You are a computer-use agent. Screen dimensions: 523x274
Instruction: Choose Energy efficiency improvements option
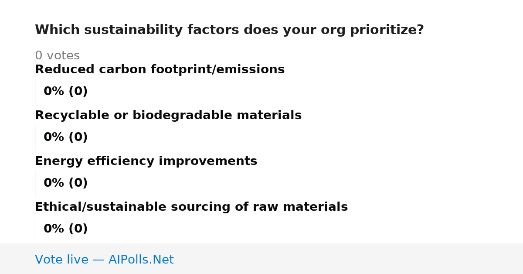[146, 161]
